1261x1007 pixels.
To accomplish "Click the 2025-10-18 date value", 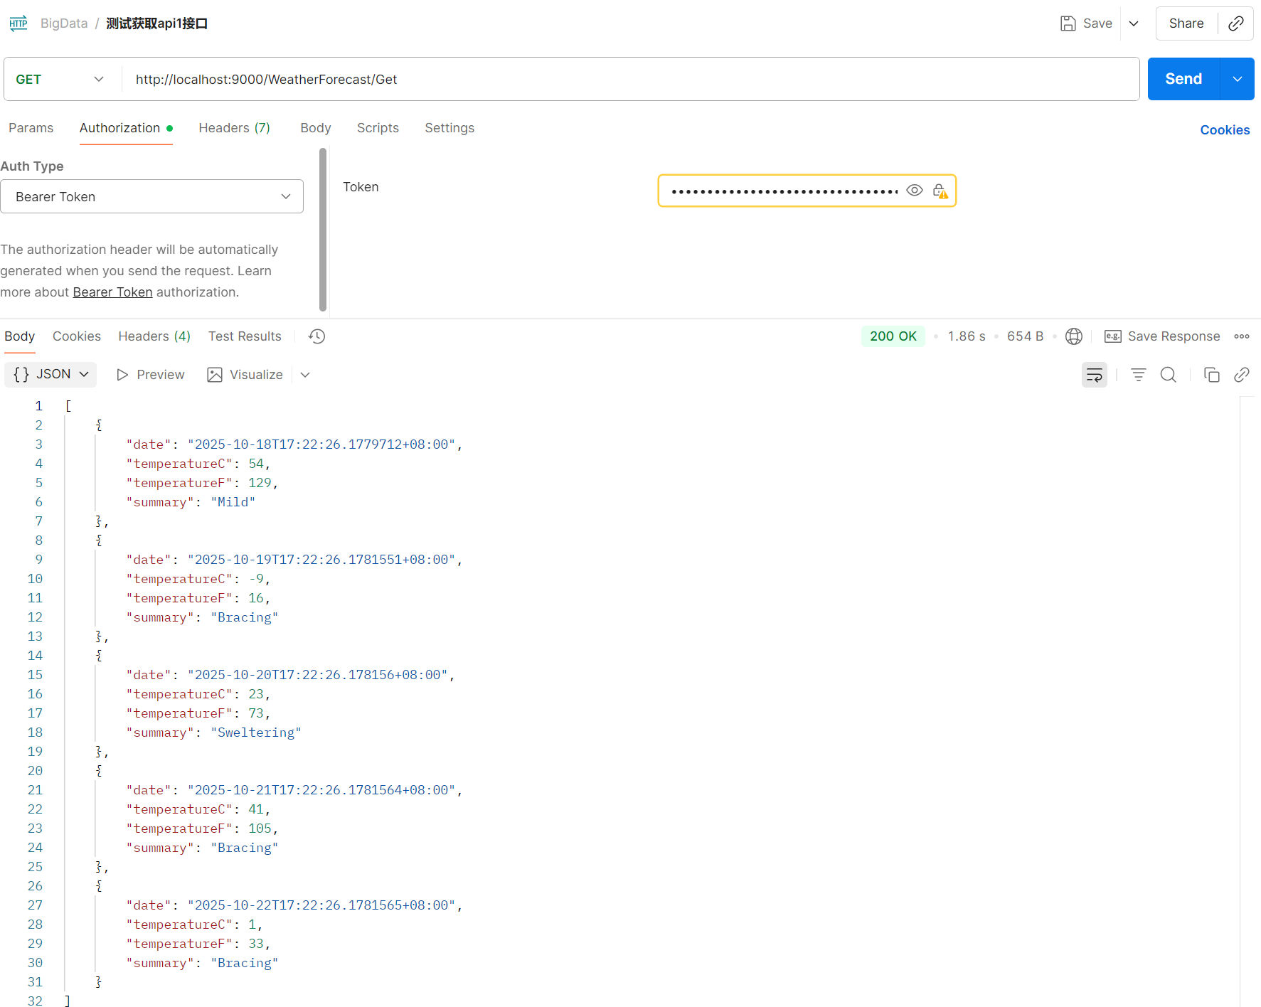I will [x=321, y=444].
